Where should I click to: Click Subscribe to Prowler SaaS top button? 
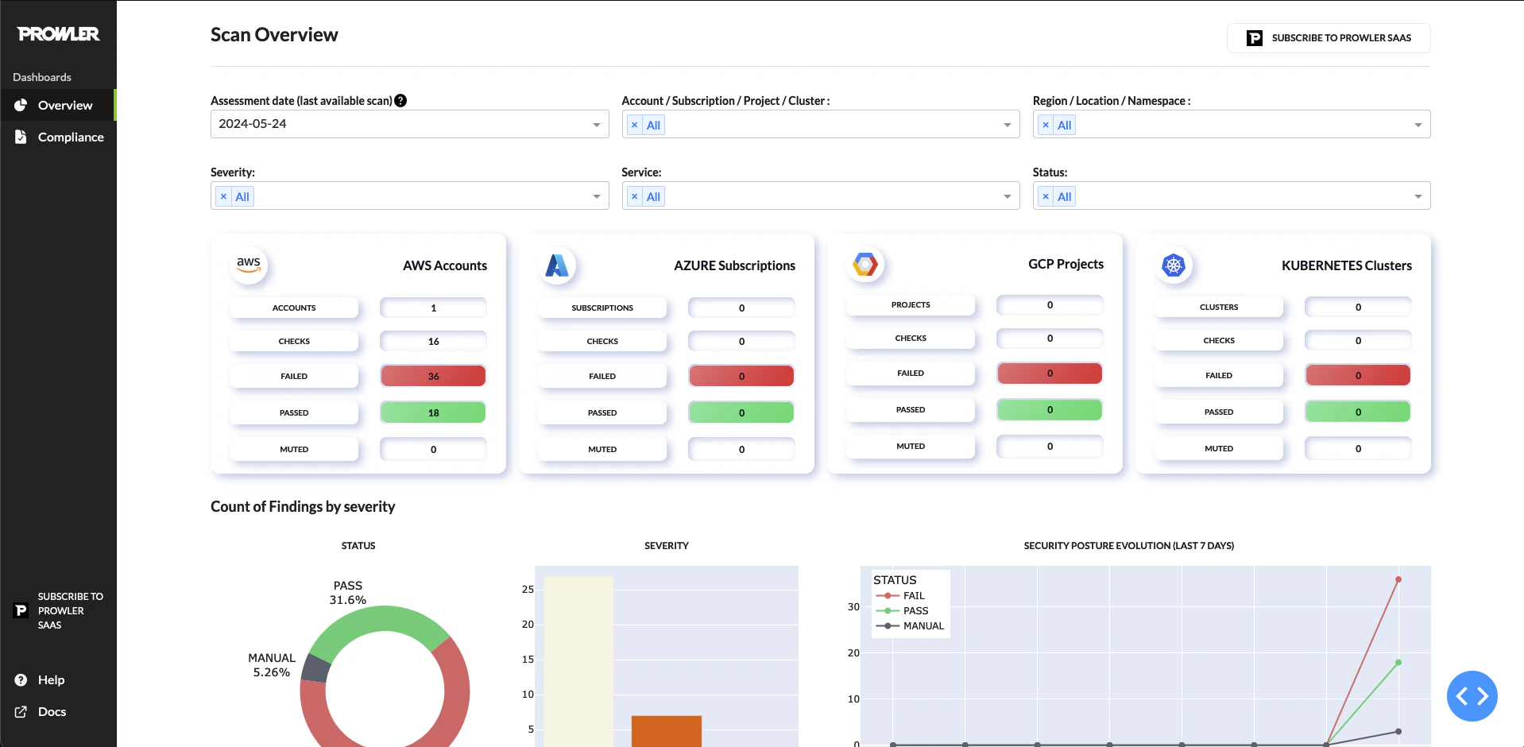(x=1329, y=38)
